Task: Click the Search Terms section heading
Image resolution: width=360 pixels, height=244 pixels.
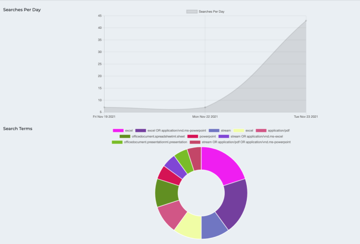Action: tap(18, 129)
